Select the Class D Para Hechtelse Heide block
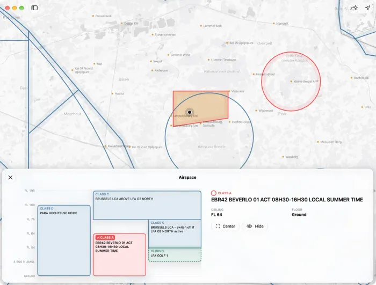Screen dimensions: 376x285 point(64,240)
